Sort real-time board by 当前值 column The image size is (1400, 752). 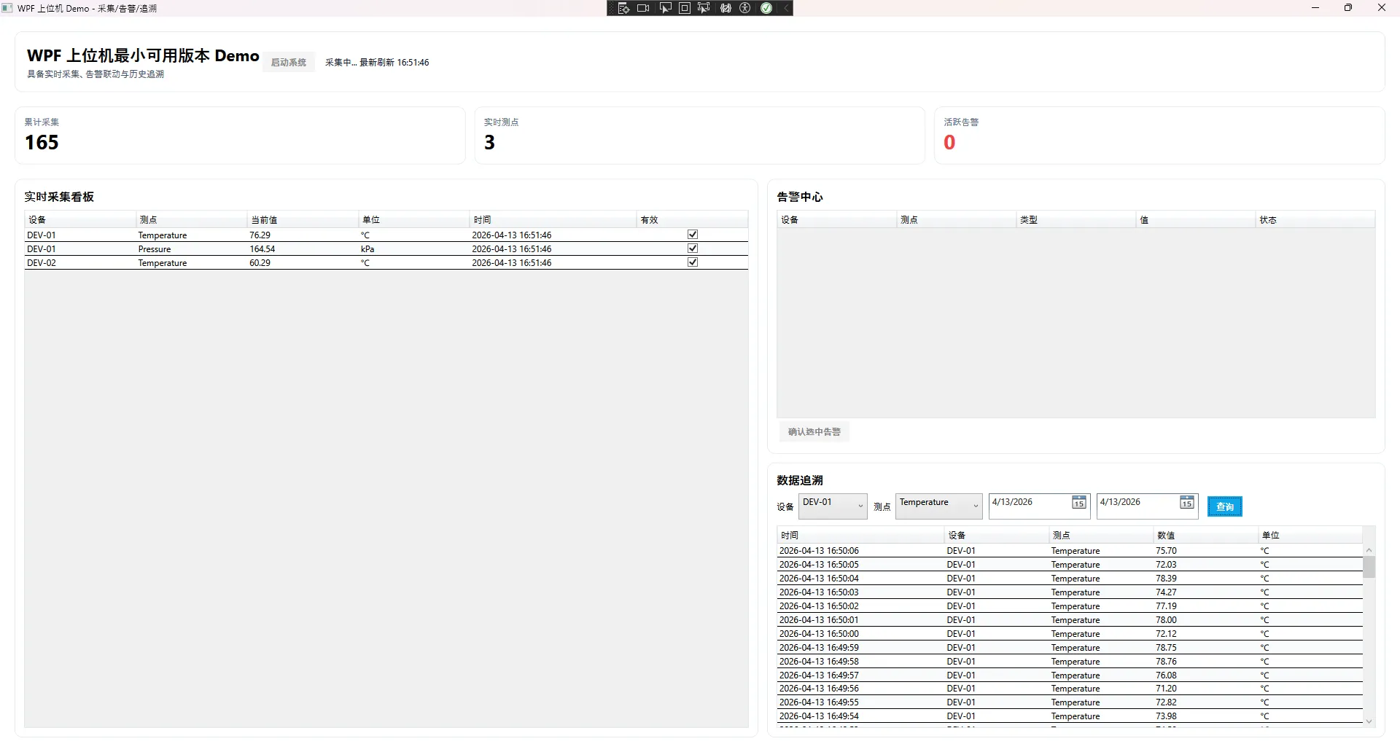coord(303,219)
